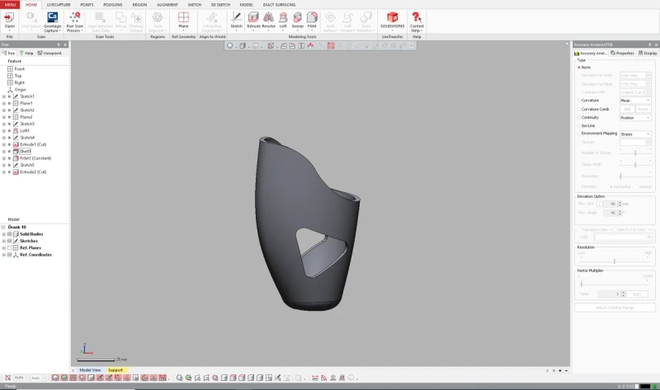Switch to the LIVECAPTURE ribbon tab
The width and height of the screenshot is (660, 390).
click(x=59, y=5)
